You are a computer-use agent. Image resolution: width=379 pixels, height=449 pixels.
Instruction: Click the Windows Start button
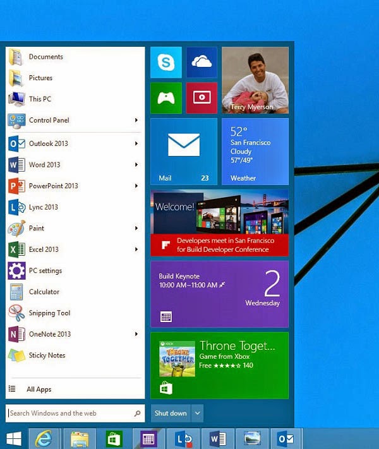(14, 439)
